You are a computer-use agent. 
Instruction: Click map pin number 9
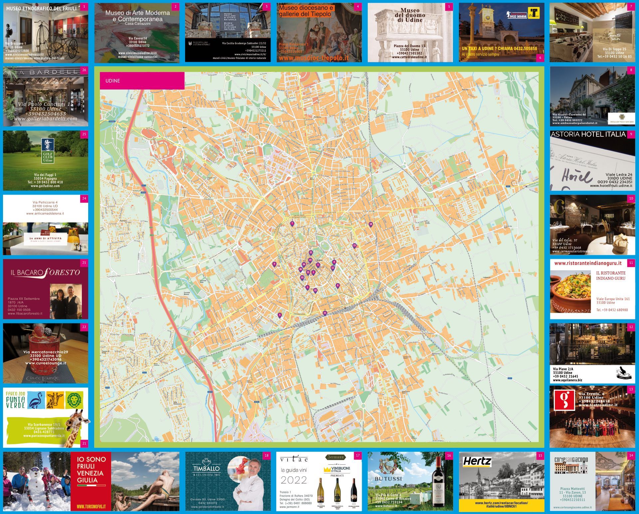click(x=274, y=264)
